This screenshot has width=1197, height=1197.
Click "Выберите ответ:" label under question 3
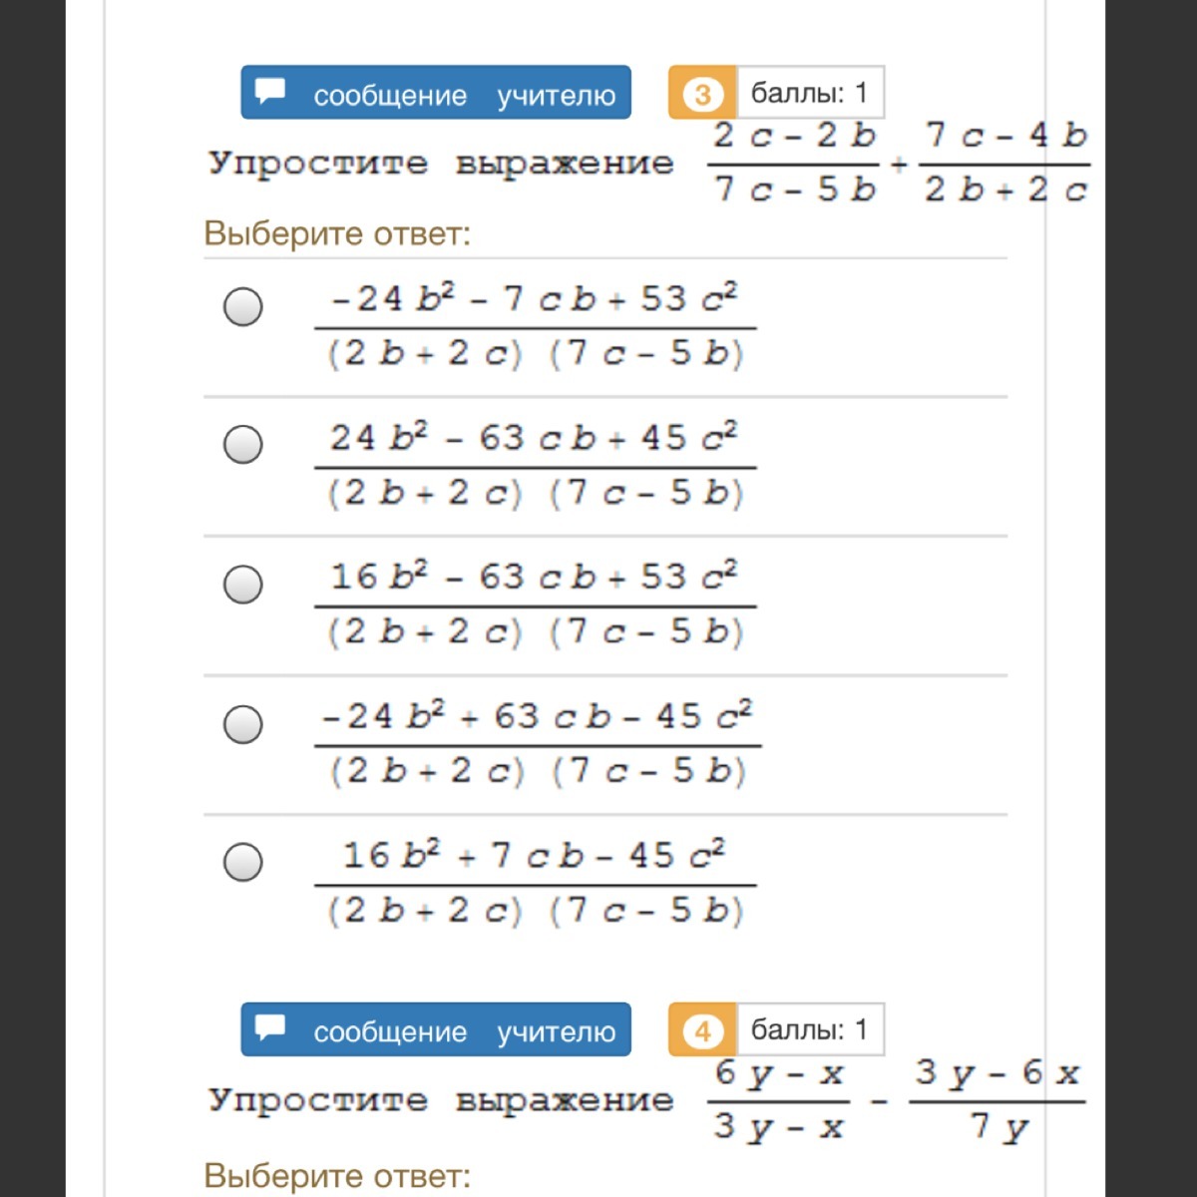[x=337, y=233]
